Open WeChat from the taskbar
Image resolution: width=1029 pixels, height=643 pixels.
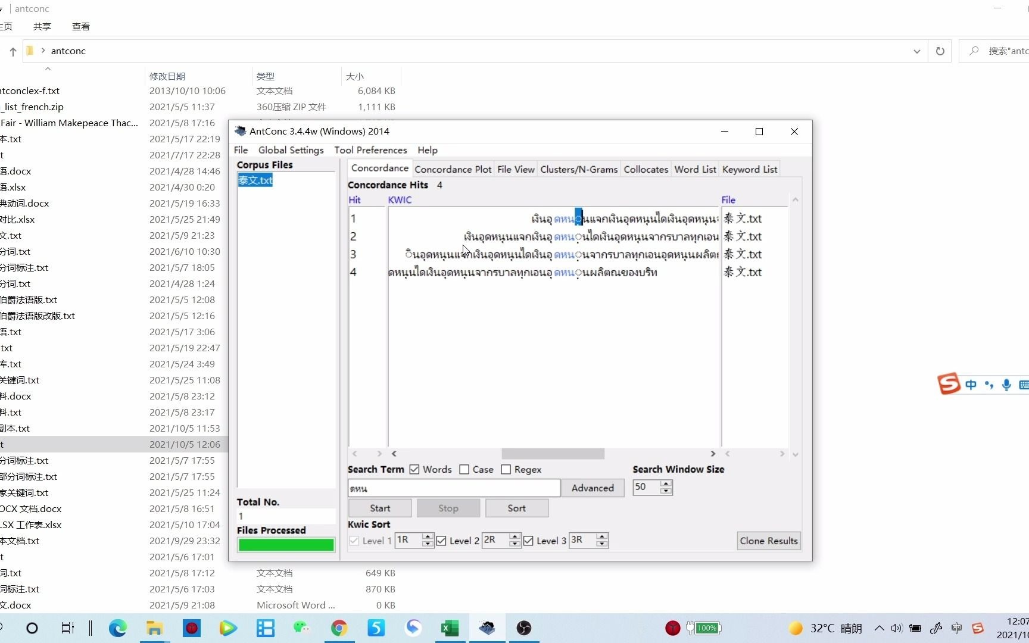point(302,628)
